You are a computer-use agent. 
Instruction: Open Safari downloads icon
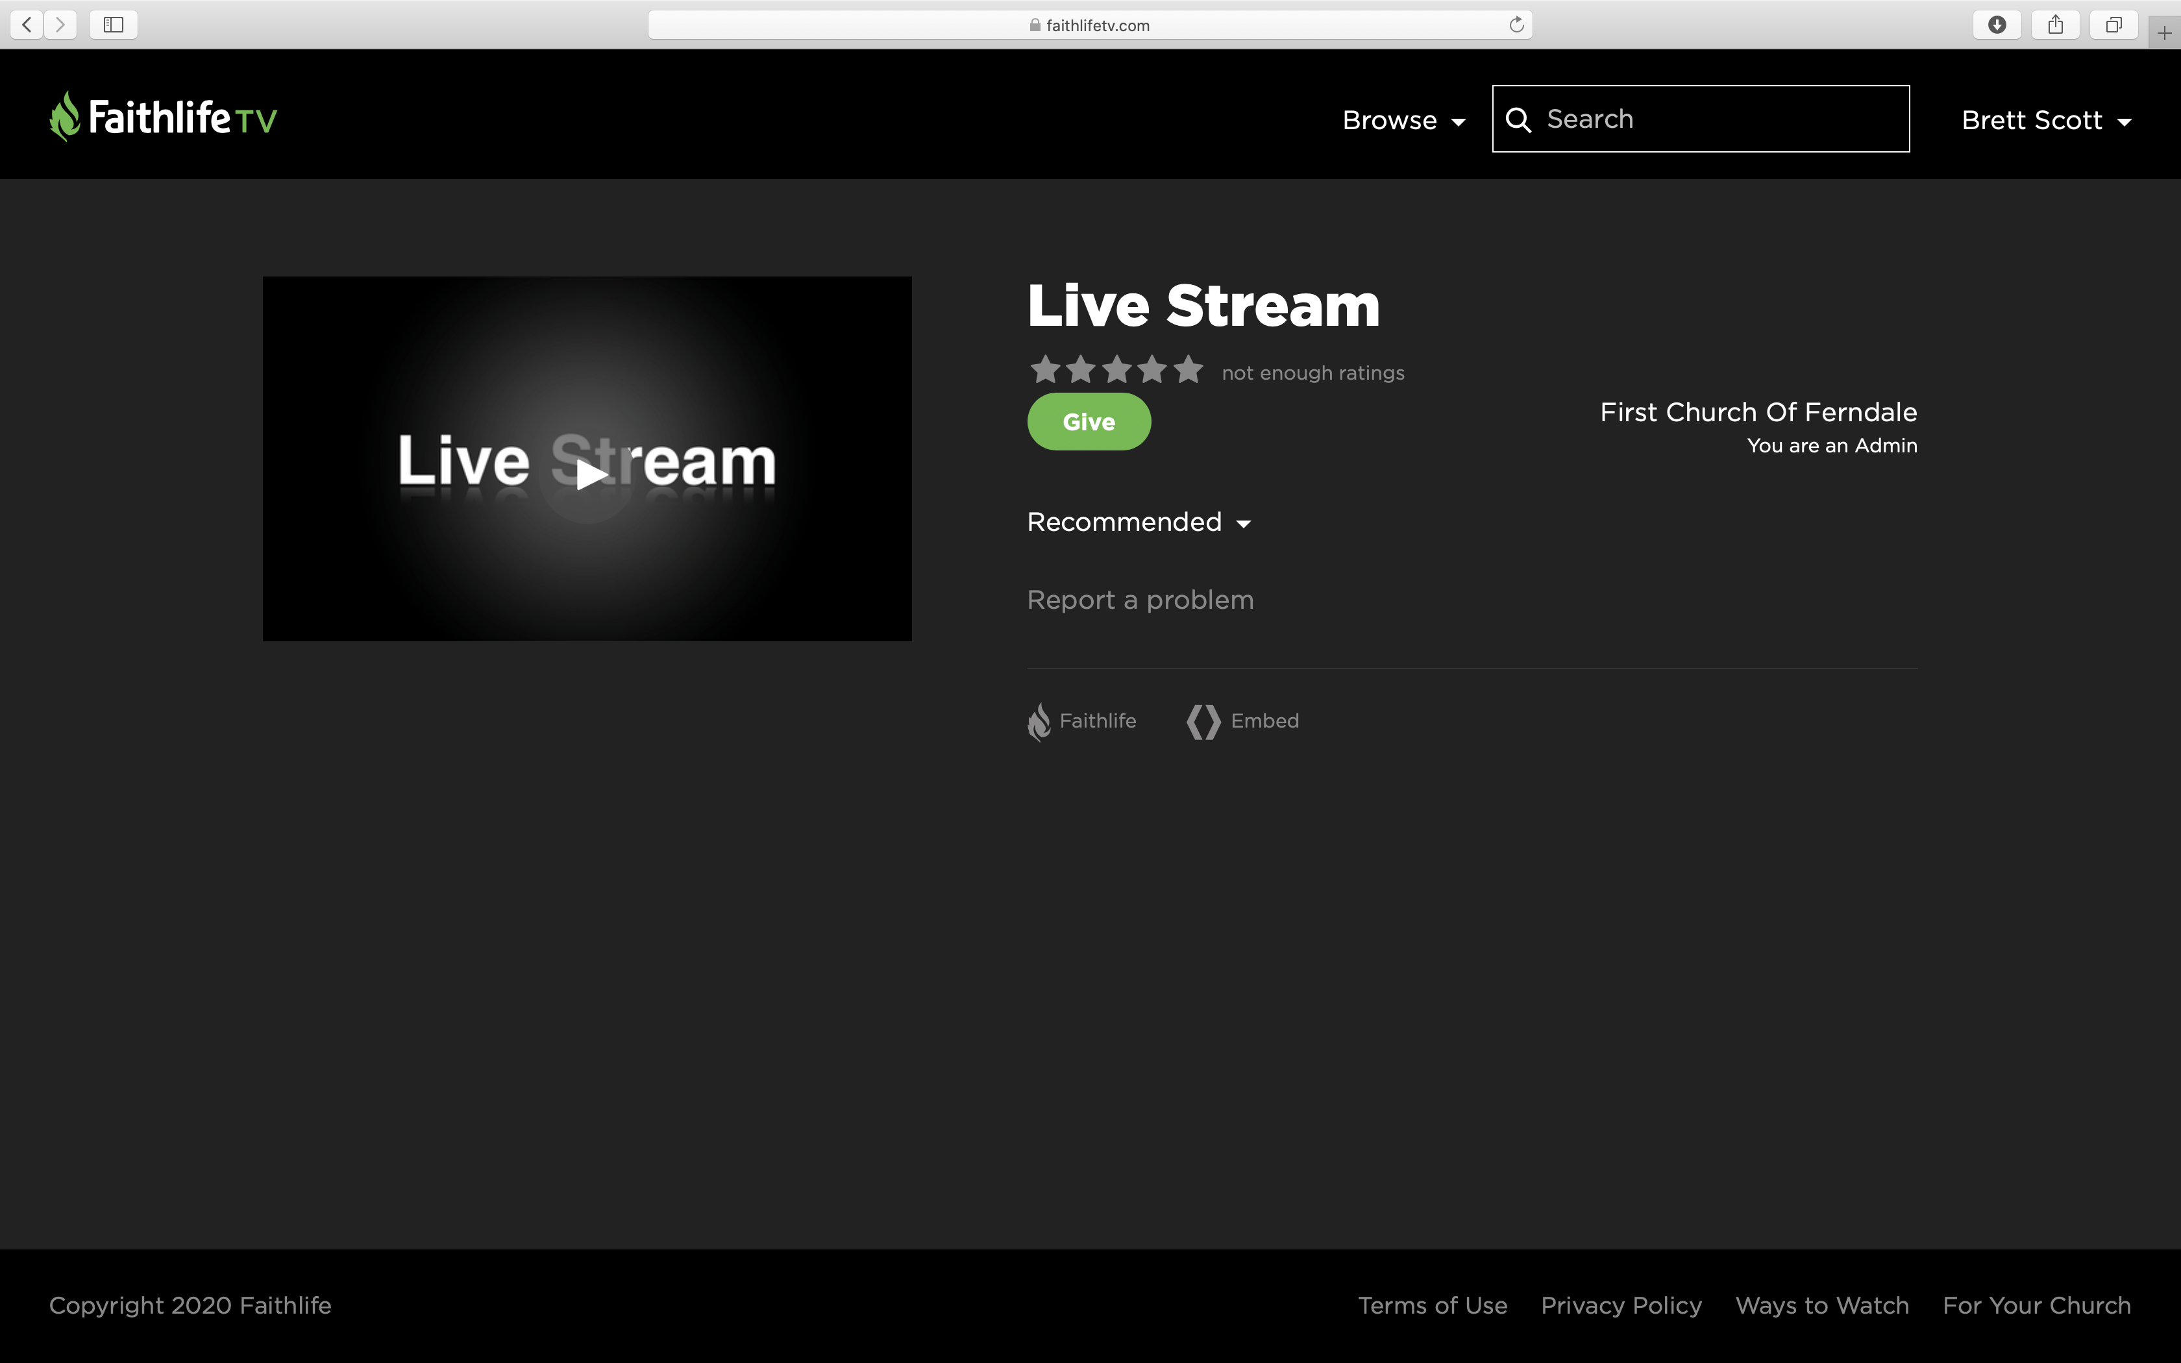1997,25
